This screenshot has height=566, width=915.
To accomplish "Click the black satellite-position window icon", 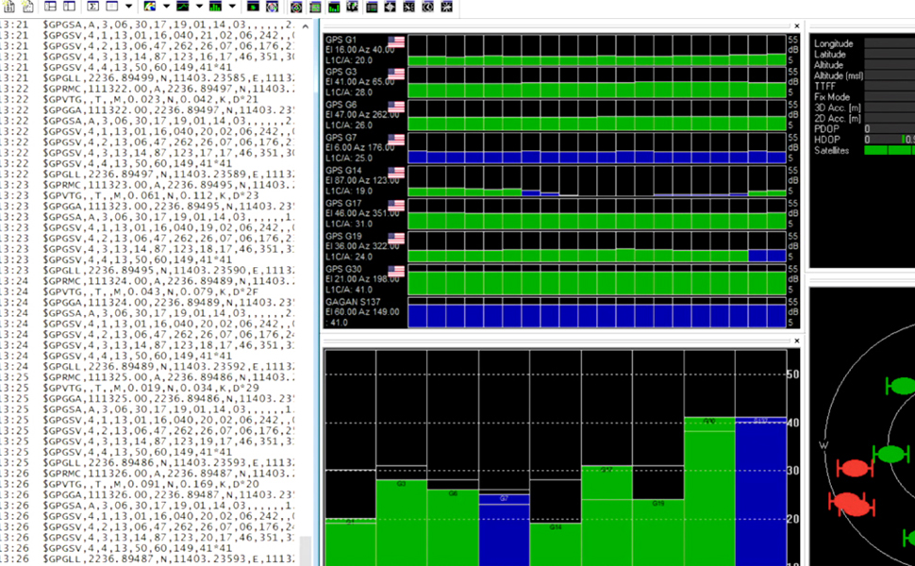I will tap(252, 7).
